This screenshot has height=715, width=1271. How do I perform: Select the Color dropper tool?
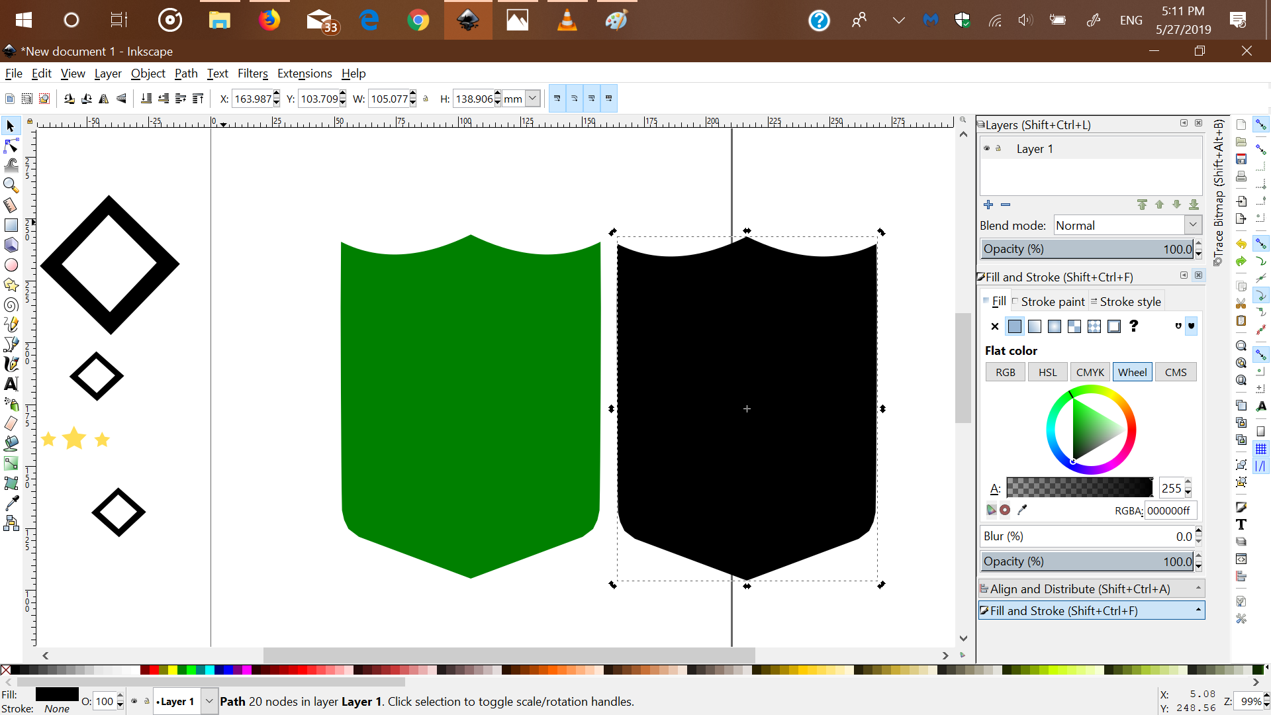pos(11,503)
